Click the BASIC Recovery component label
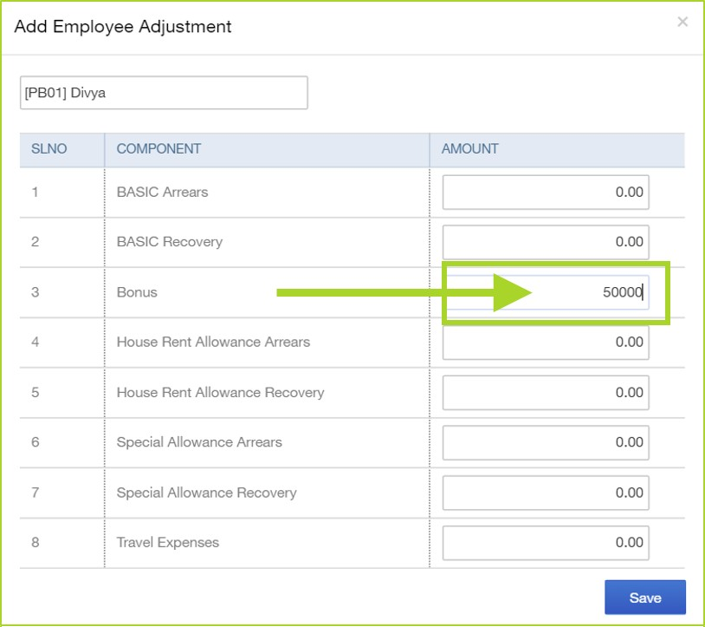The height and width of the screenshot is (627, 705). (170, 242)
